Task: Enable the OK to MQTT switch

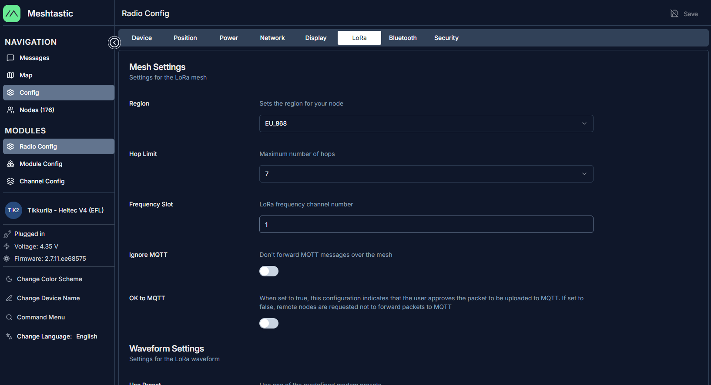Action: pos(269,323)
